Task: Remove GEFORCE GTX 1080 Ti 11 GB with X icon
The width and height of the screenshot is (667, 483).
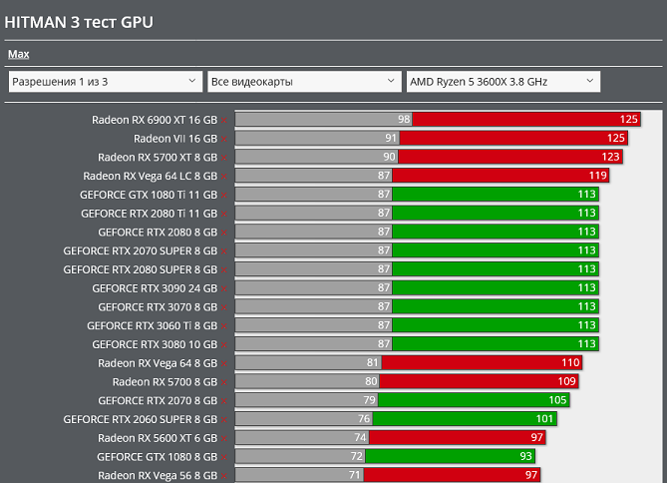Action: [x=223, y=196]
